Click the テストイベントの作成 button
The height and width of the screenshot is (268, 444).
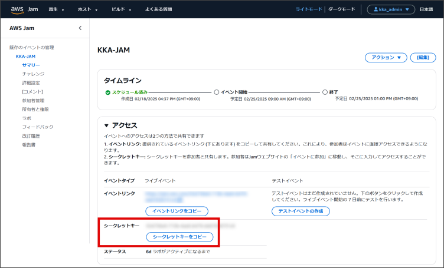pyautogui.click(x=300, y=211)
